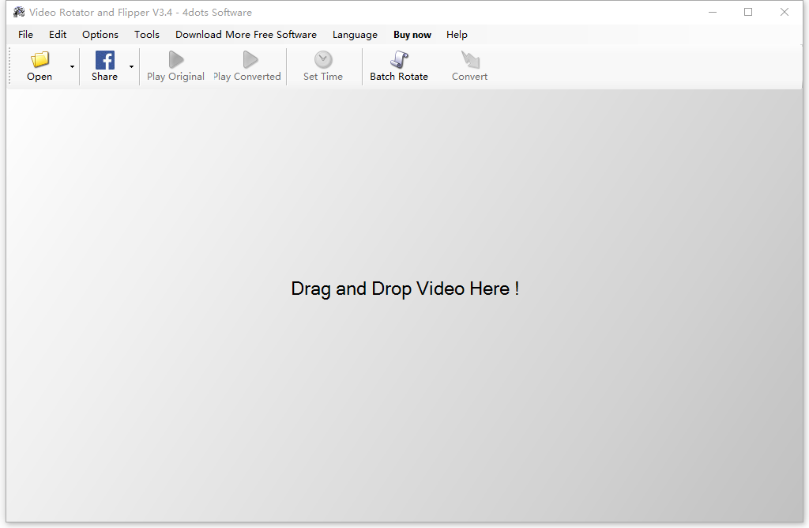
Task: Open the File menu
Action: point(26,35)
